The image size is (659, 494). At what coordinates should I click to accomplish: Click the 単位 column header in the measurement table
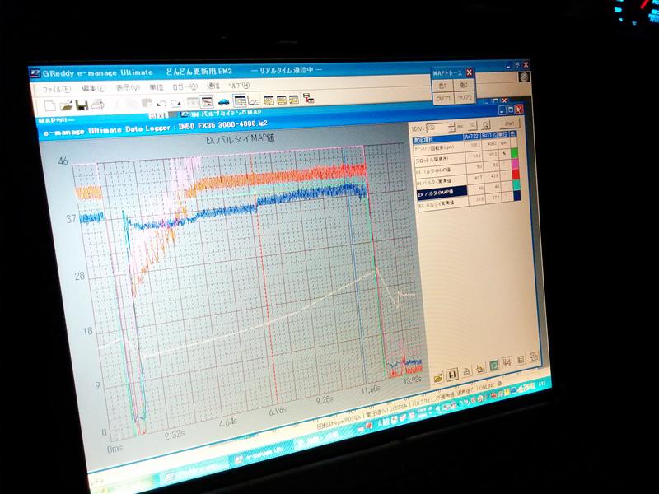[x=502, y=135]
